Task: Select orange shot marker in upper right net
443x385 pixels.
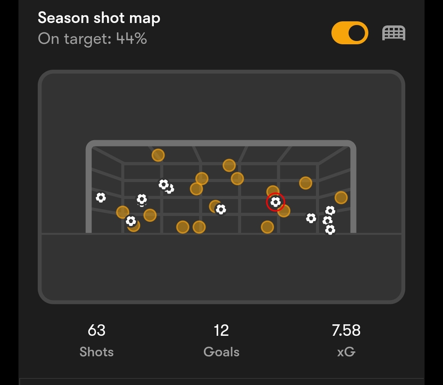Action: point(306,183)
